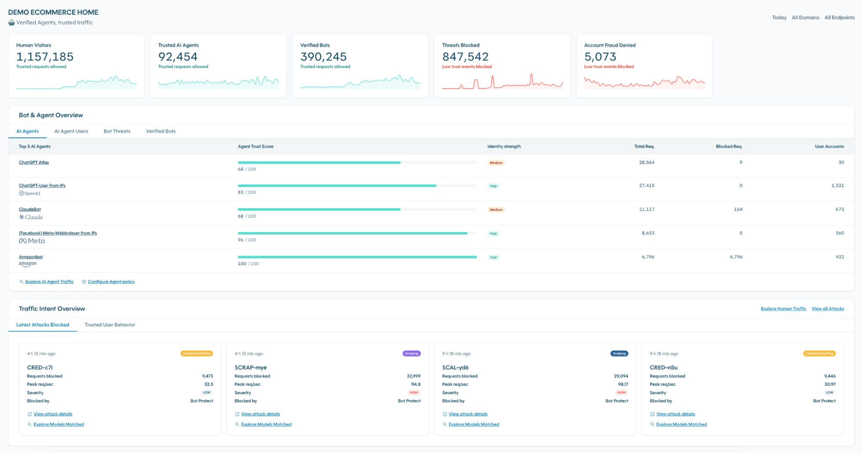Open the All Domains filter

(x=806, y=18)
